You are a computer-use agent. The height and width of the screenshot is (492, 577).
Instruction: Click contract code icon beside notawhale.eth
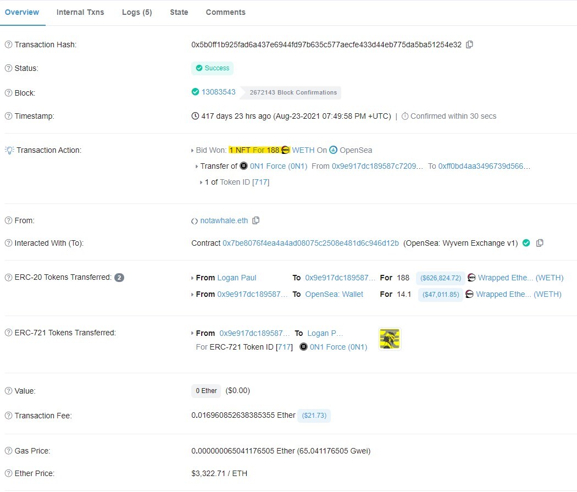coord(195,221)
